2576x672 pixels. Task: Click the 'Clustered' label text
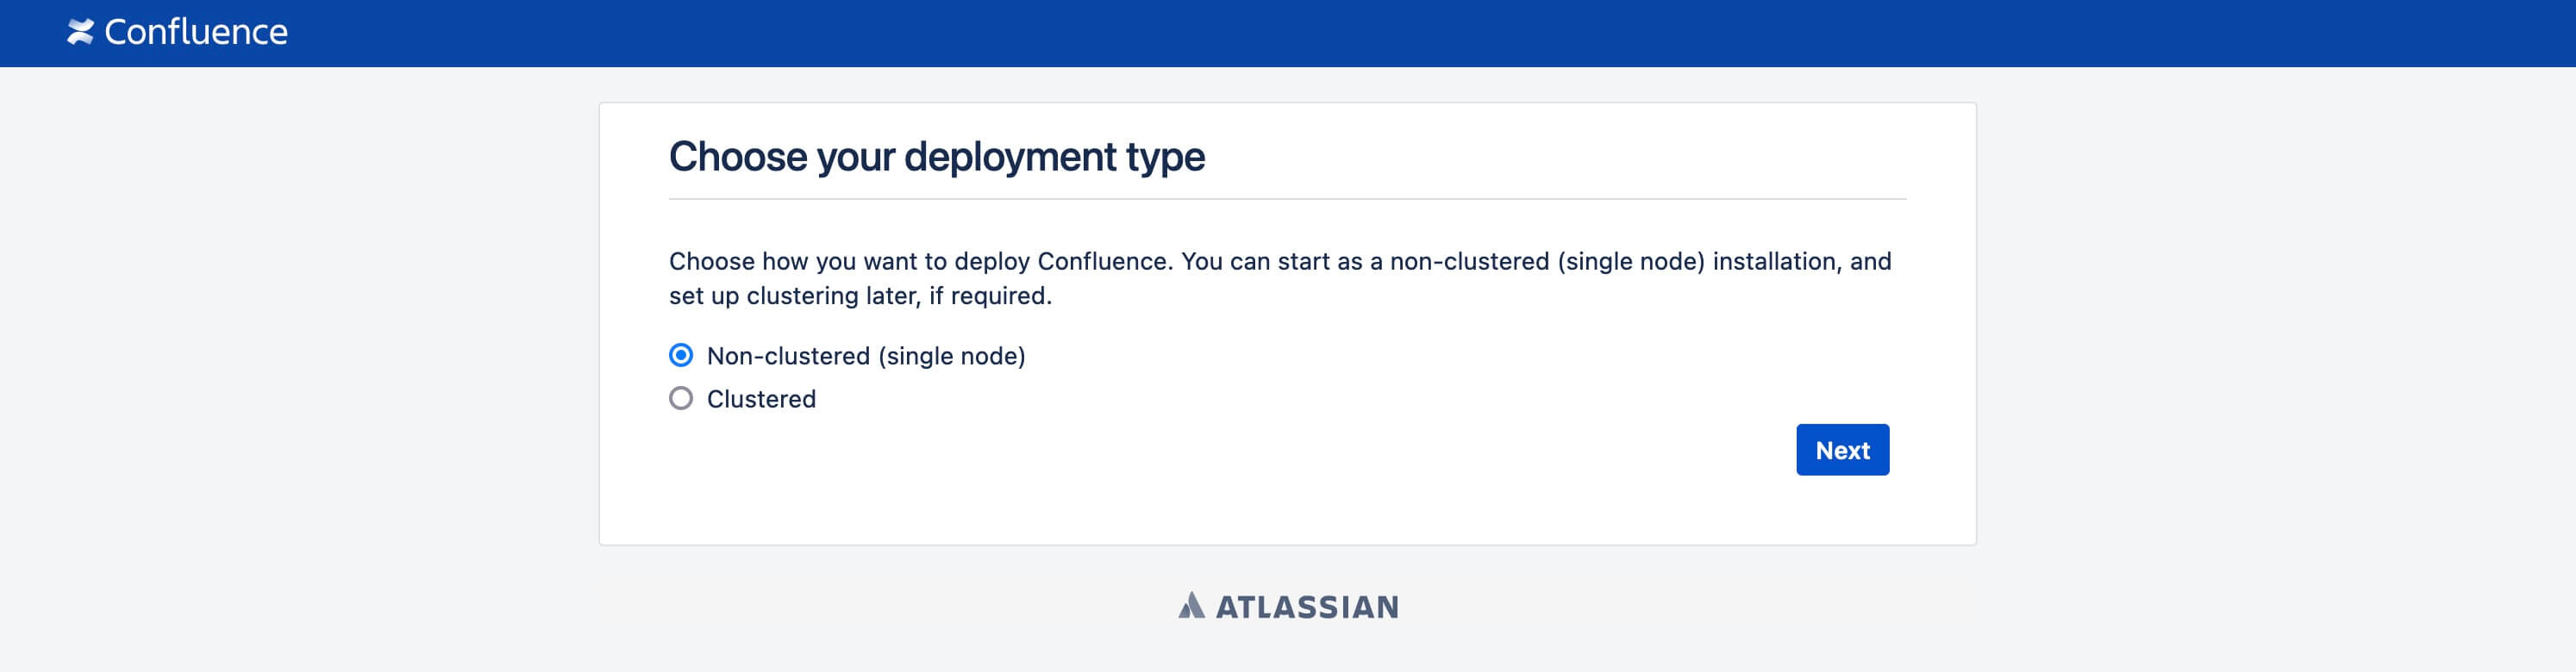click(761, 399)
